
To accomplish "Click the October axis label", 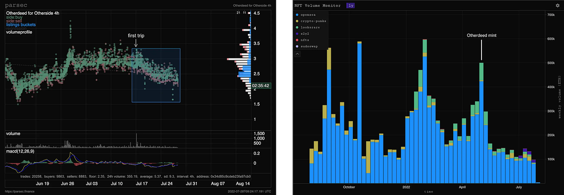I will (349, 187).
